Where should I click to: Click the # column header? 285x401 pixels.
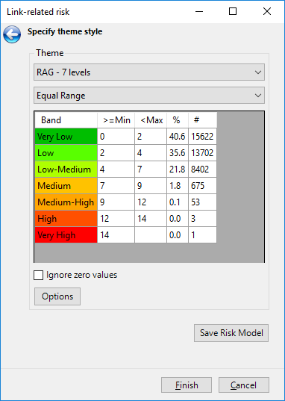(203, 120)
